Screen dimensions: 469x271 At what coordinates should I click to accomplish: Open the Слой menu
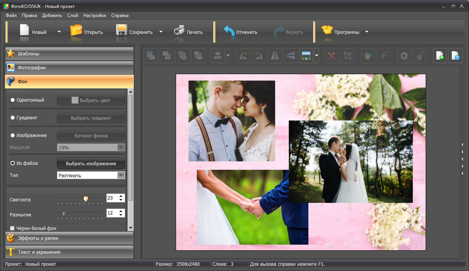(72, 15)
